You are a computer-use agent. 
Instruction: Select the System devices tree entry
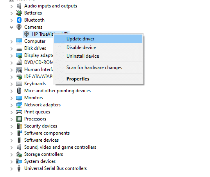pos(40,161)
